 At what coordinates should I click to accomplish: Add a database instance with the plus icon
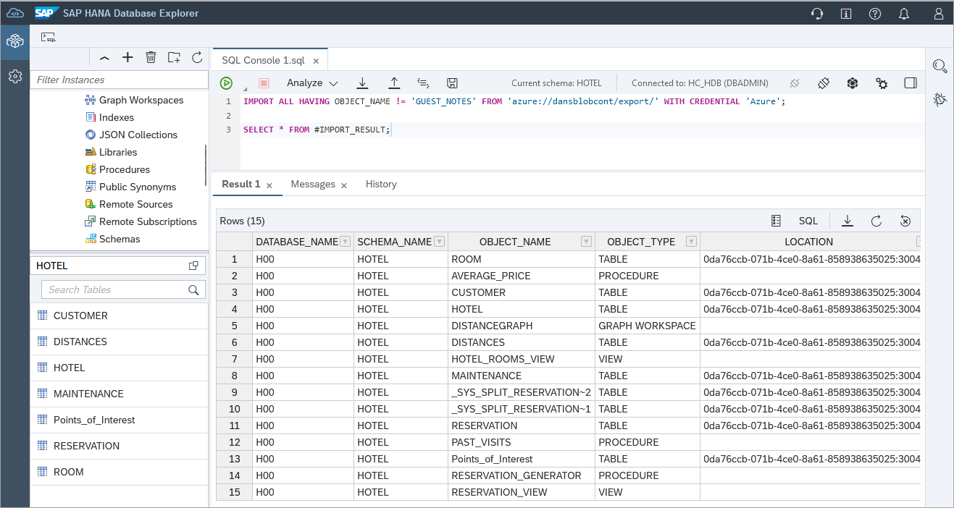(127, 57)
